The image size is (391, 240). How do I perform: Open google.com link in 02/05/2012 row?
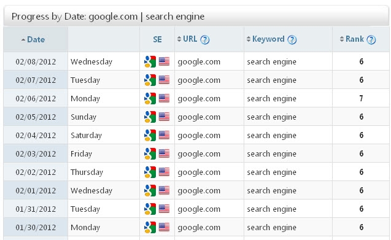pyautogui.click(x=199, y=117)
